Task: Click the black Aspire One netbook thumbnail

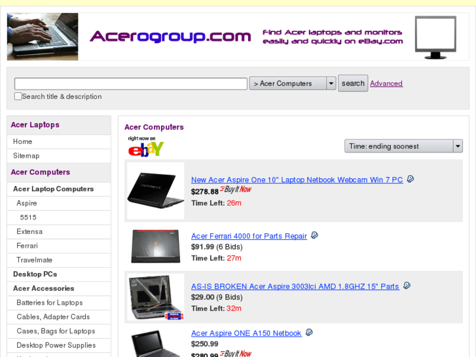Action: (x=155, y=191)
